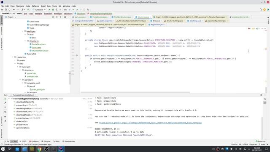
Task: Click the Git commit checkmark icon
Action: click(73, 10)
